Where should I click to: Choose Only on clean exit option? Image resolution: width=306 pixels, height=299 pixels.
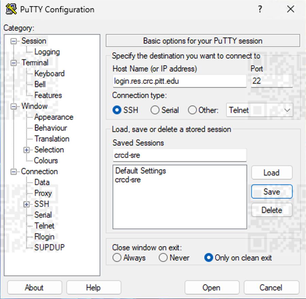[208, 258]
